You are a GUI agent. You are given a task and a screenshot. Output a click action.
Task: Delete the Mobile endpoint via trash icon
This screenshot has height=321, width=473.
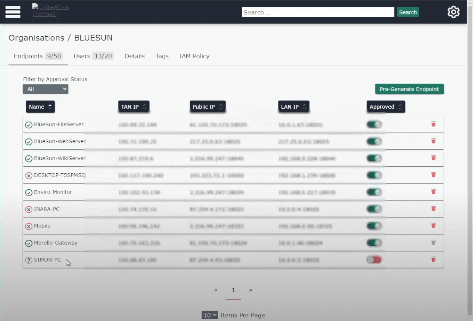point(433,225)
